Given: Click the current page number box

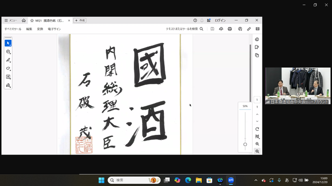Looking at the screenshot, I should [257, 100].
